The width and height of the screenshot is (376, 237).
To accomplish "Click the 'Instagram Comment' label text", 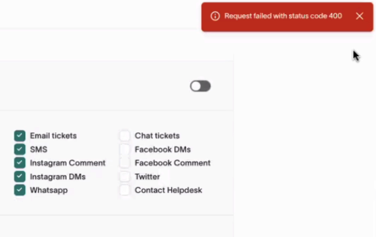I will (x=67, y=163).
